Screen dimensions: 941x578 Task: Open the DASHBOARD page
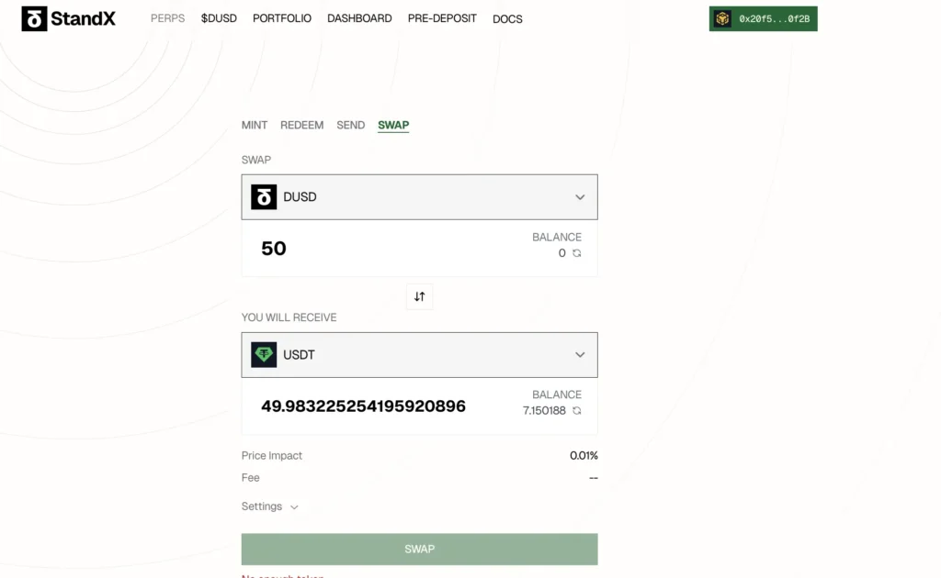coord(359,18)
